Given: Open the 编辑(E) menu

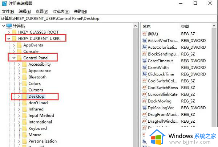Looking at the screenshot, I should pos(25,11).
